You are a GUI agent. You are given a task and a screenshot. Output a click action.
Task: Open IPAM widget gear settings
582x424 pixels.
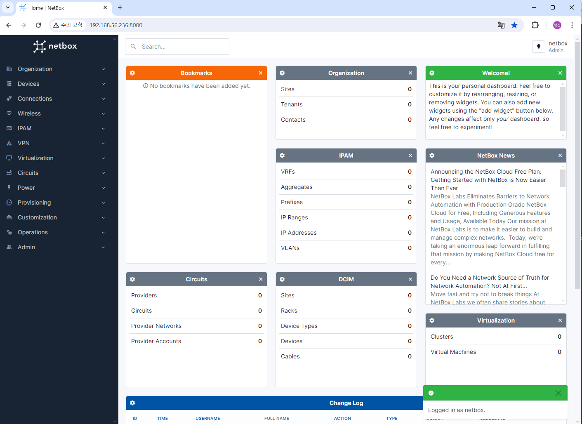tap(282, 155)
